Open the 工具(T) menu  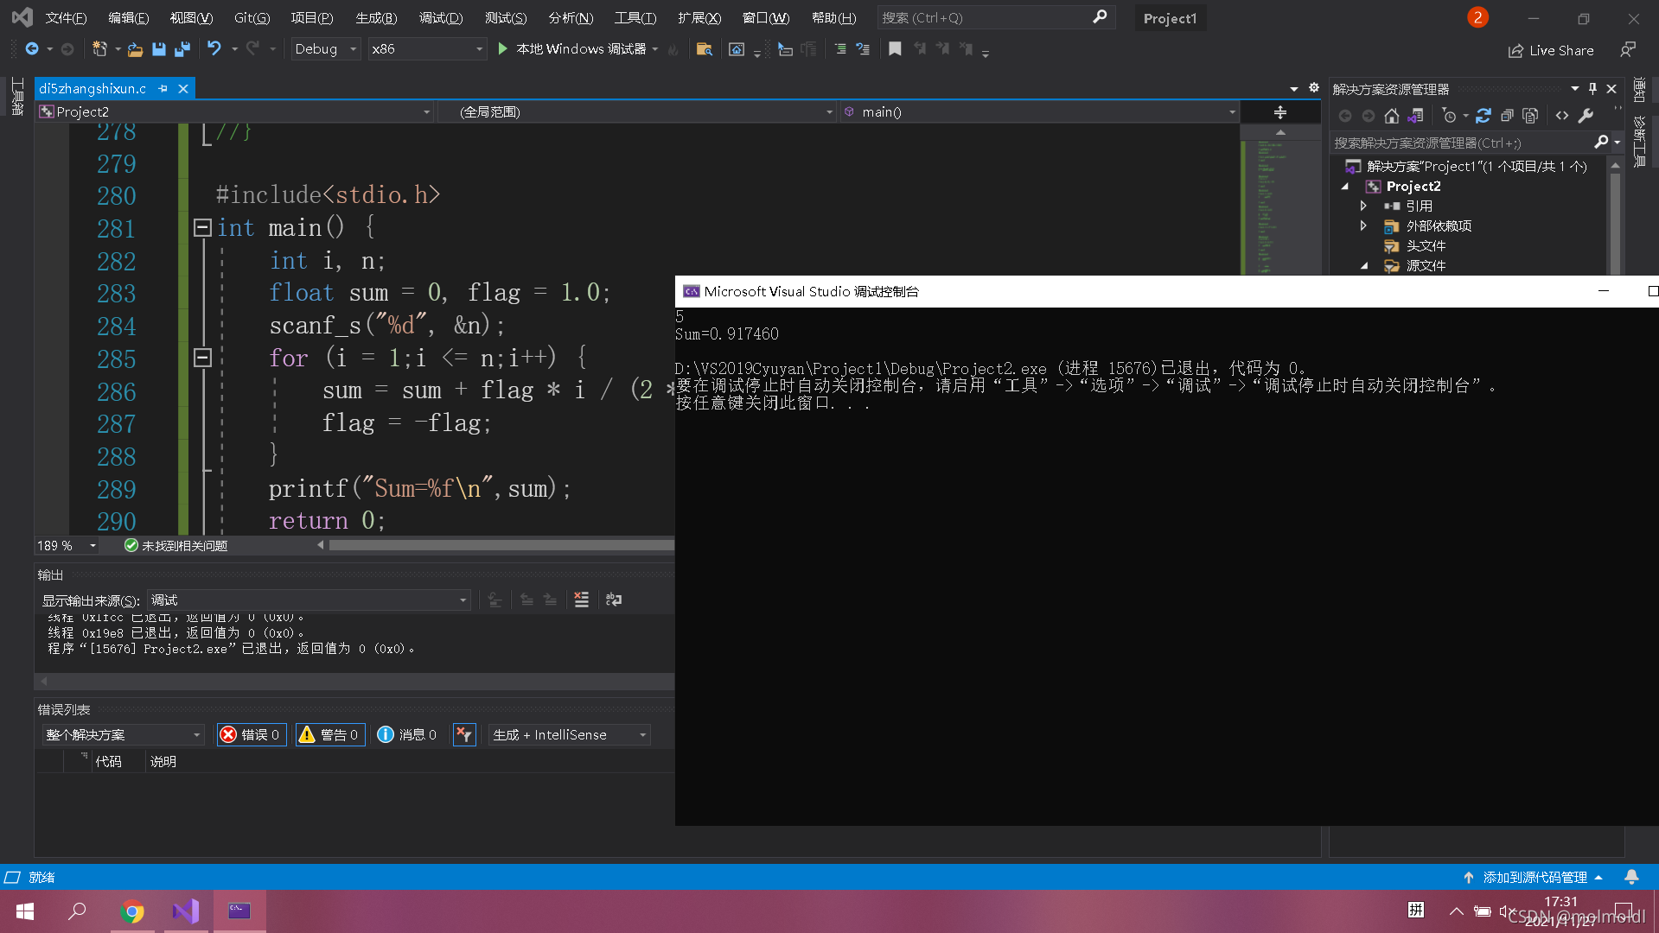[635, 17]
